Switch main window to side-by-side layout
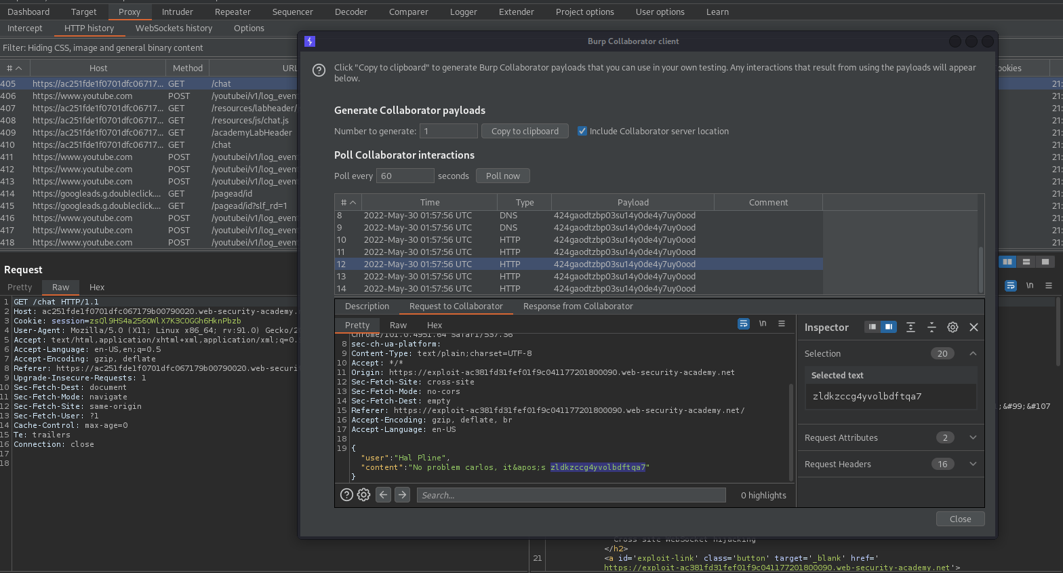The width and height of the screenshot is (1063, 573). tap(1007, 262)
